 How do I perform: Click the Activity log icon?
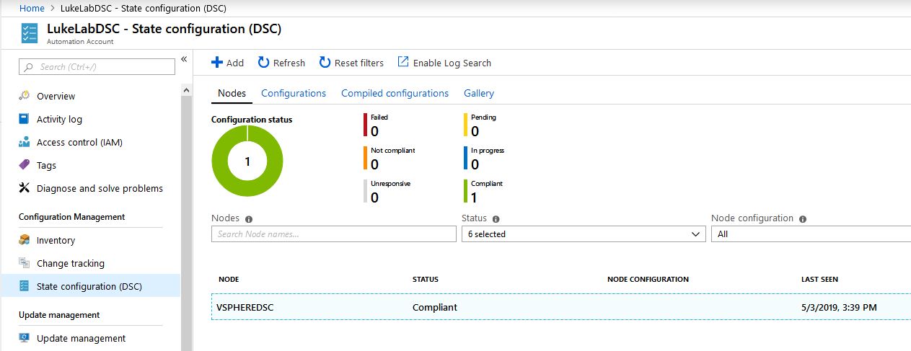pyautogui.click(x=24, y=119)
